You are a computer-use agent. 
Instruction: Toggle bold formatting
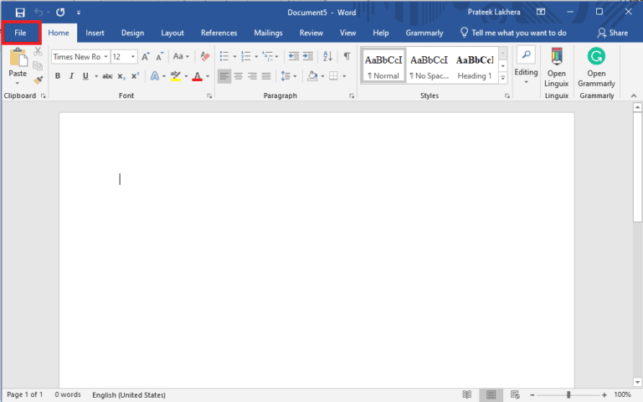click(58, 76)
